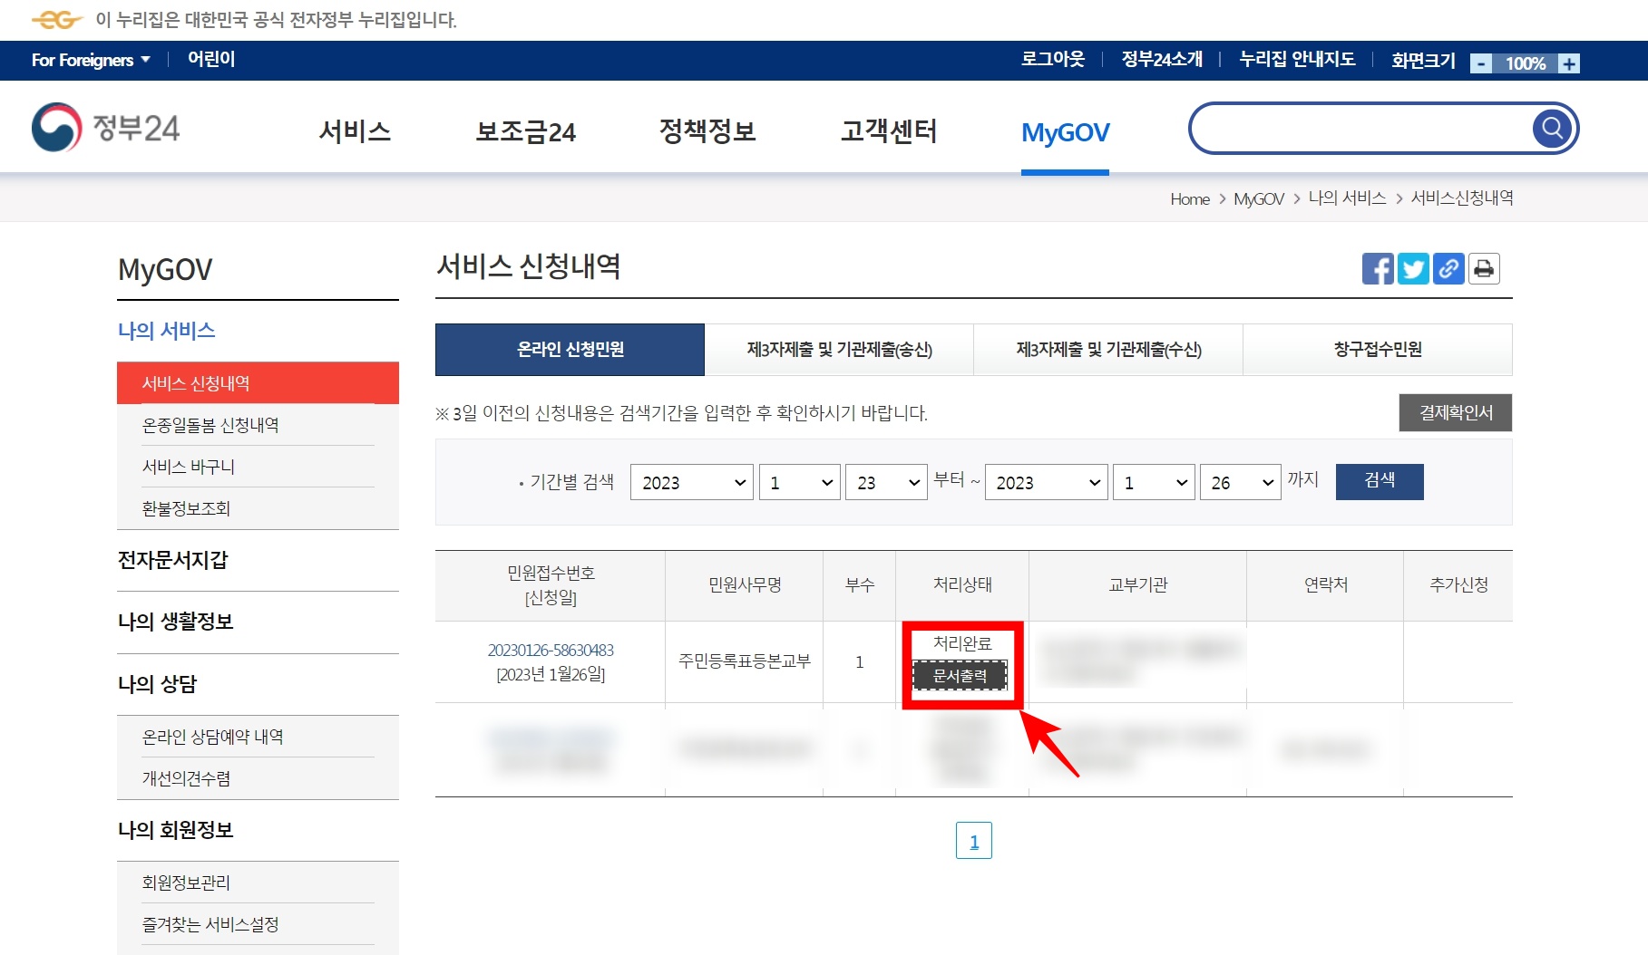Open the starting month dropdown
This screenshot has width=1648, height=955.
click(x=798, y=482)
